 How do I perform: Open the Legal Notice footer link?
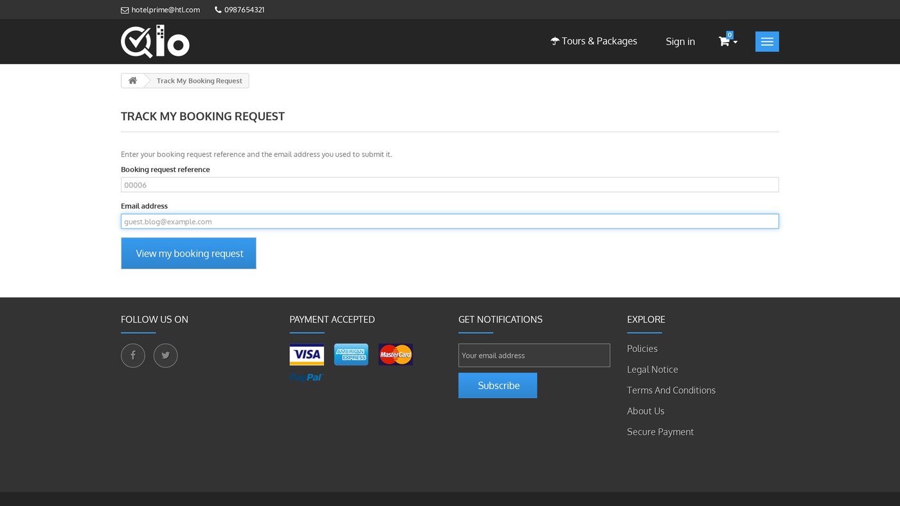tap(652, 369)
